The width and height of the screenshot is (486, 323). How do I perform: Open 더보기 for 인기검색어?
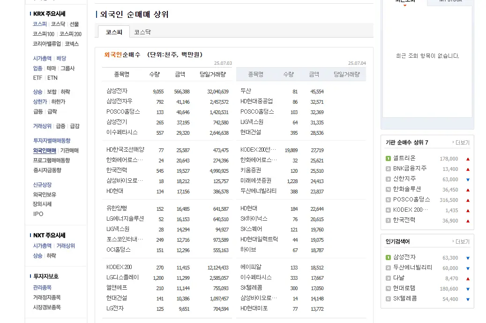(x=461, y=242)
